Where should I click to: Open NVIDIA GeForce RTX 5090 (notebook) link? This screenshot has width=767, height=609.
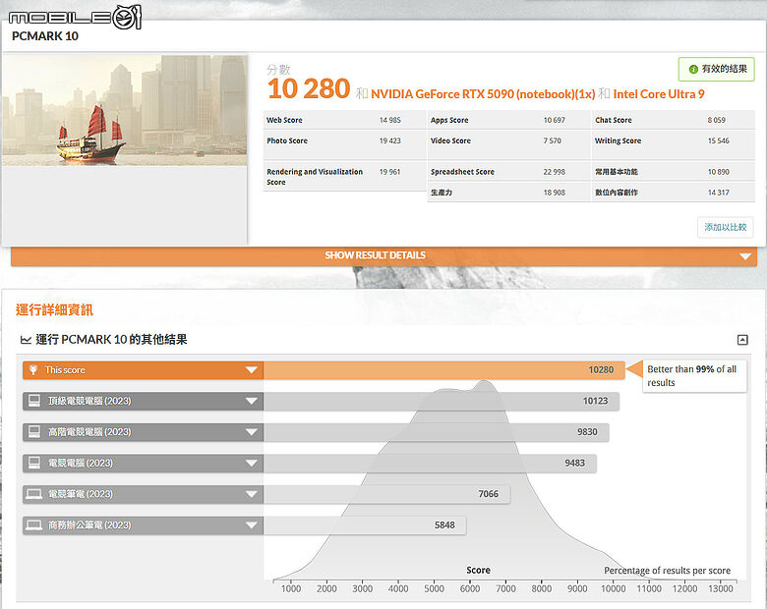(x=483, y=94)
